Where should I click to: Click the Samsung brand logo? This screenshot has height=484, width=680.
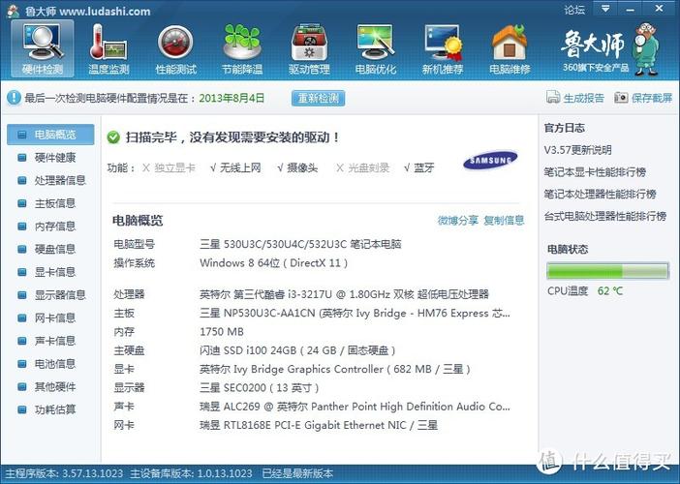pyautogui.click(x=490, y=161)
